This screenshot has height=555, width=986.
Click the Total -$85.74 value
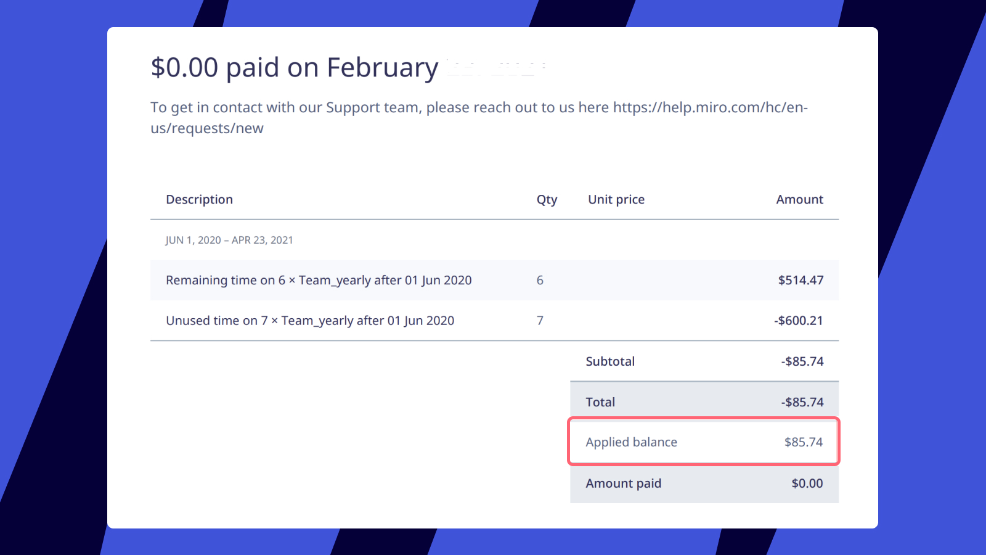[802, 402]
